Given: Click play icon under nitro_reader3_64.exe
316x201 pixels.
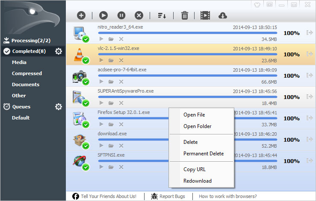Looking at the screenshot, I should (101, 39).
